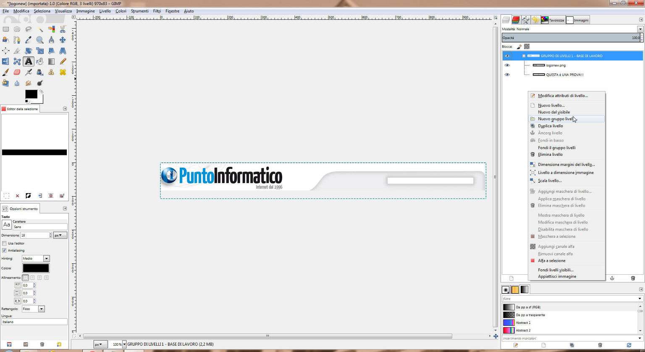Click Fondi livelli visibili... entry
Screen dimensions: 645x352
[x=566, y=270]
